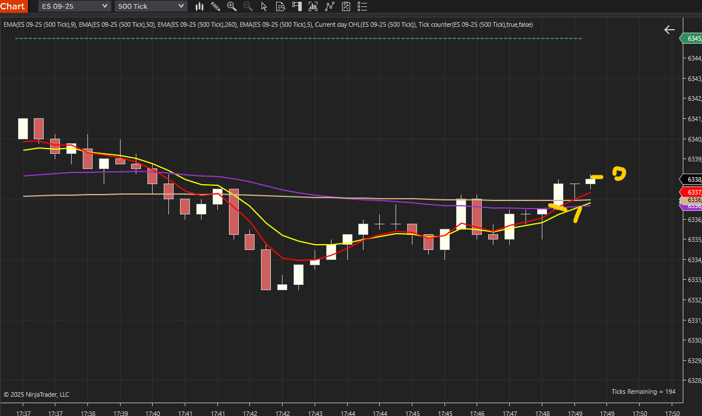Viewport: 702px width, 416px height.
Task: Click the left arrow at chart top right
Action: coord(669,30)
